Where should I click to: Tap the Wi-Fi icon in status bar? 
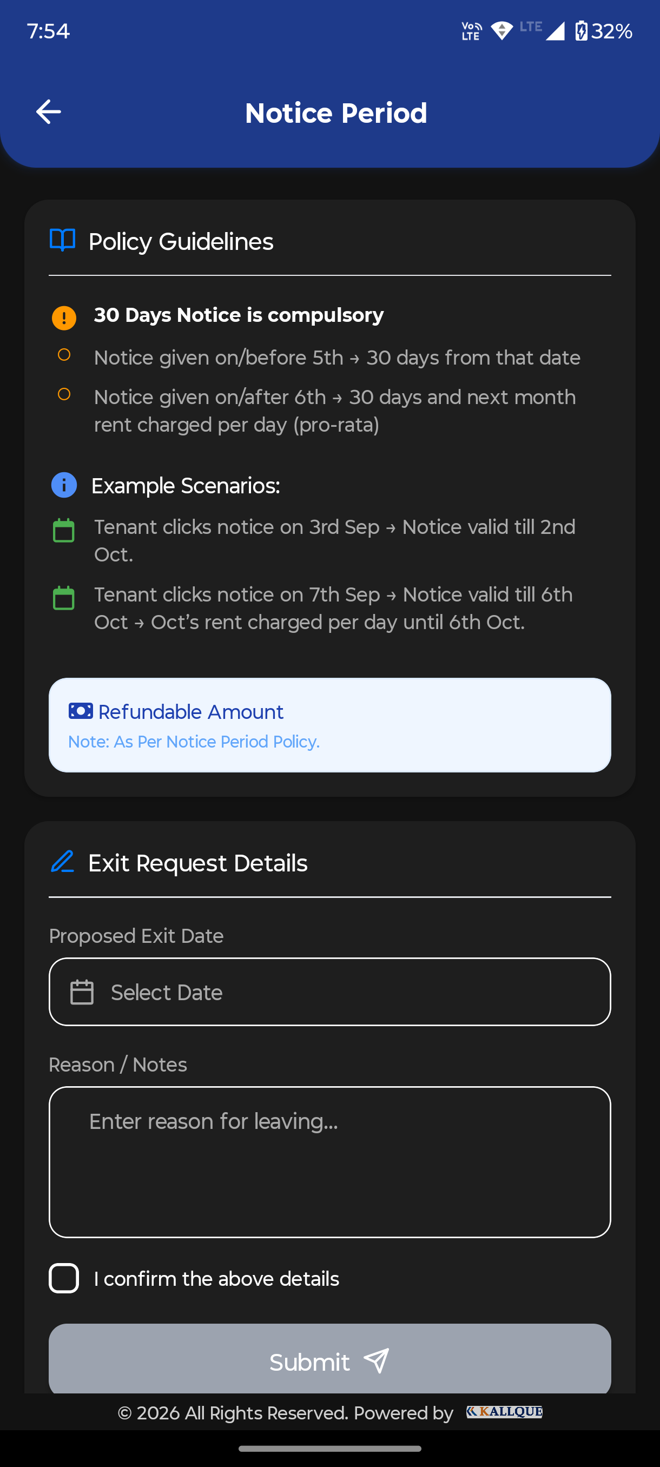[x=501, y=31]
